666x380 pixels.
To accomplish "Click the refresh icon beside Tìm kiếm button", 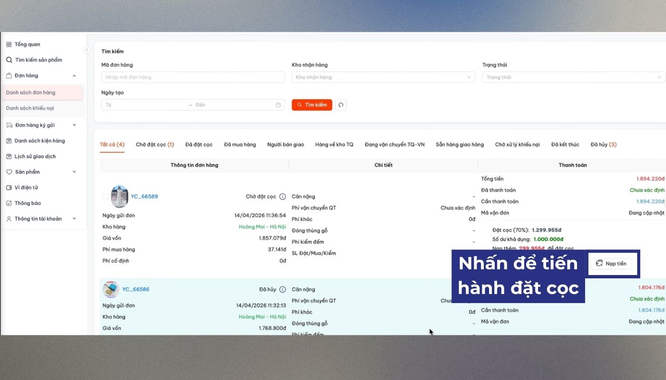I will pos(341,104).
